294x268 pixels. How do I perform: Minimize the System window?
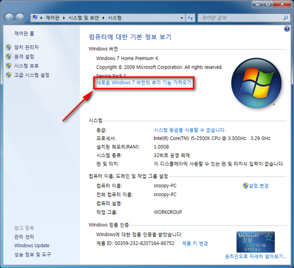(x=257, y=4)
